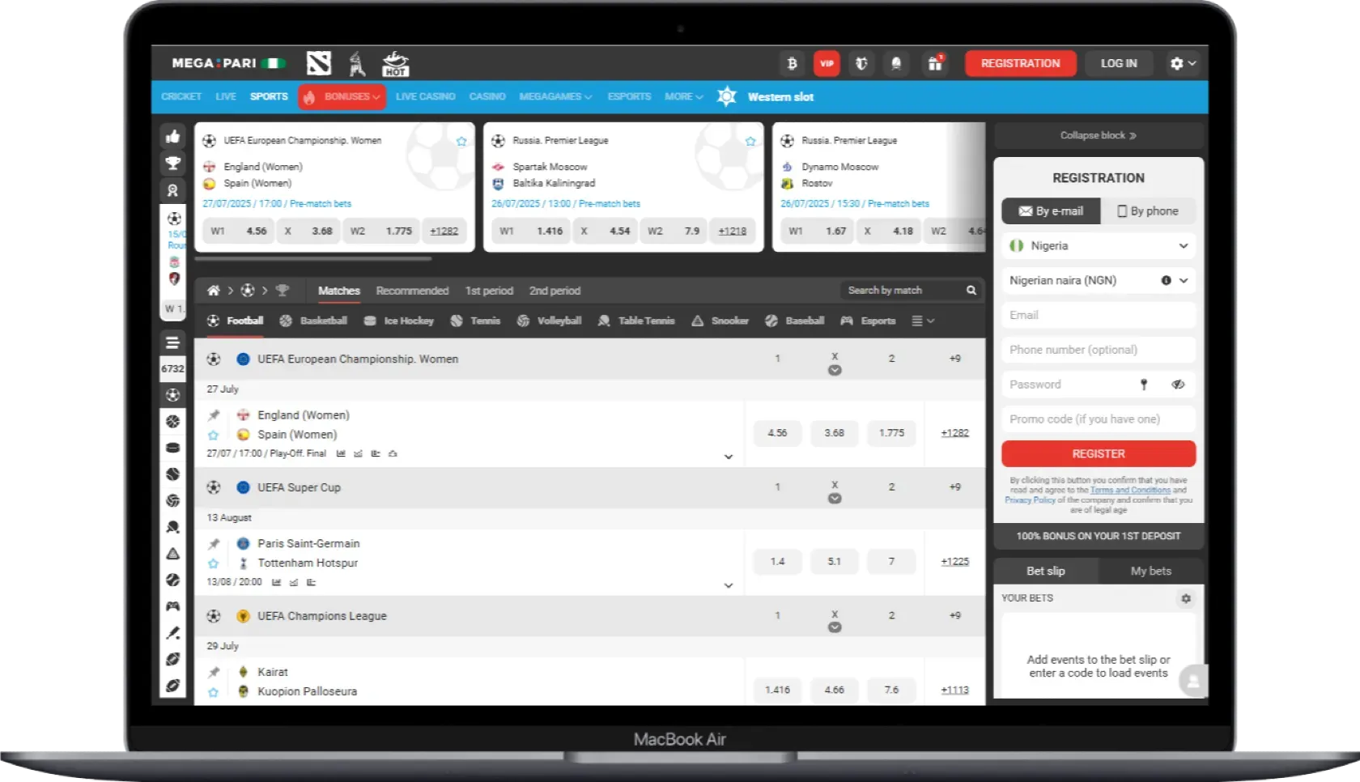
Task: Select the Basketball sport tab
Action: [313, 321]
